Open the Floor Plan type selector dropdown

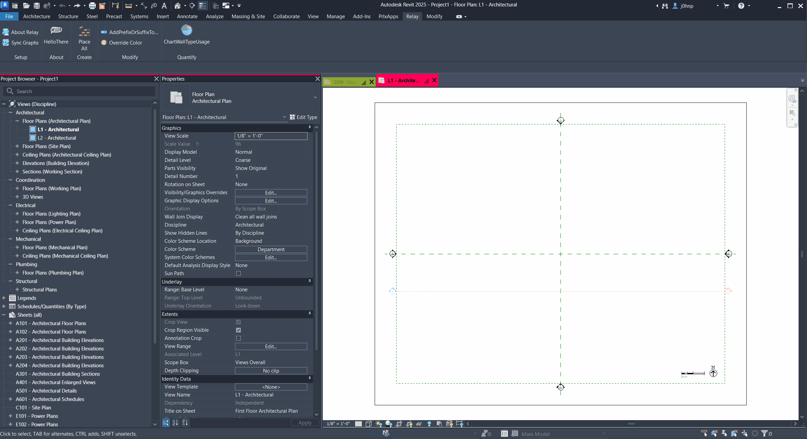pos(315,98)
